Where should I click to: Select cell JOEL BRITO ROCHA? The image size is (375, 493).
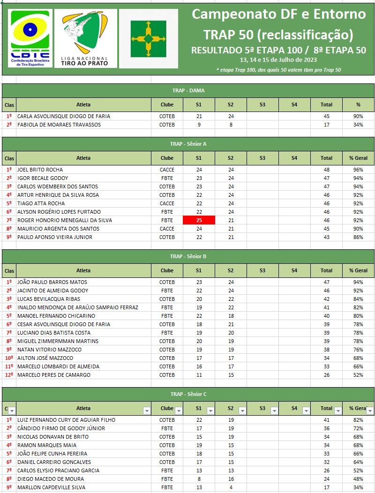[x=84, y=170]
